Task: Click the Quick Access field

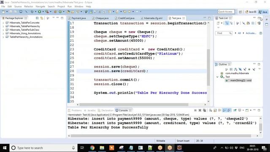Action: coord(226,11)
